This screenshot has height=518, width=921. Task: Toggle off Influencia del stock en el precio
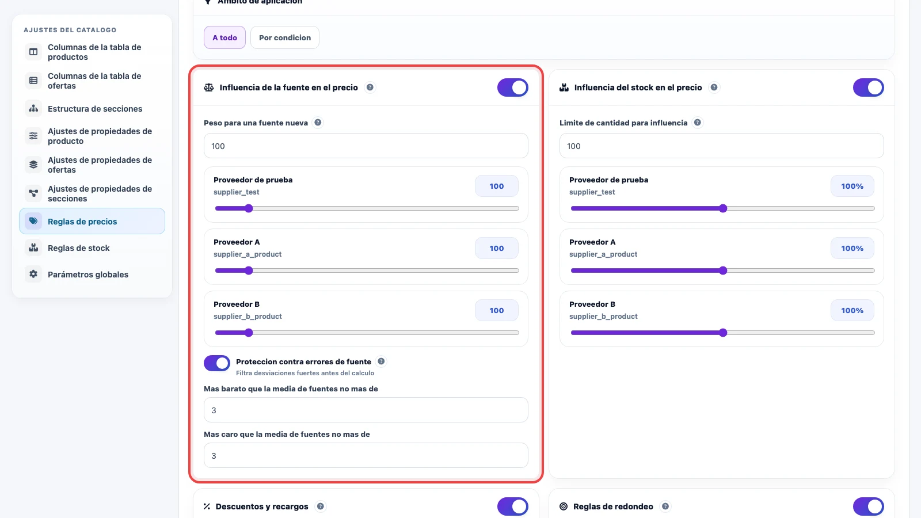869,87
